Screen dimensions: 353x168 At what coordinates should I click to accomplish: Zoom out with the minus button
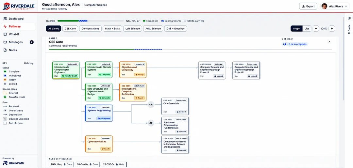point(316,28)
